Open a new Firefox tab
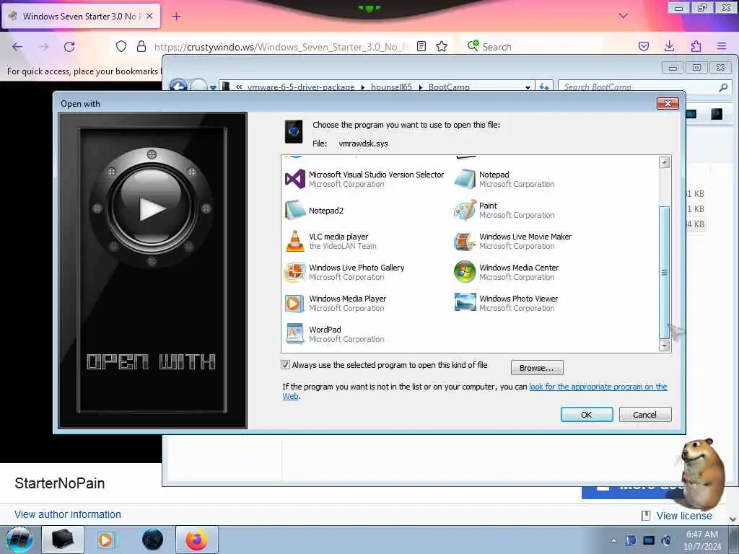Viewport: 739px width, 554px height. 176,17
